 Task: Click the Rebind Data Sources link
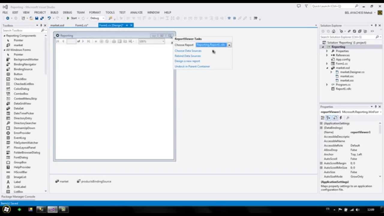[188, 56]
